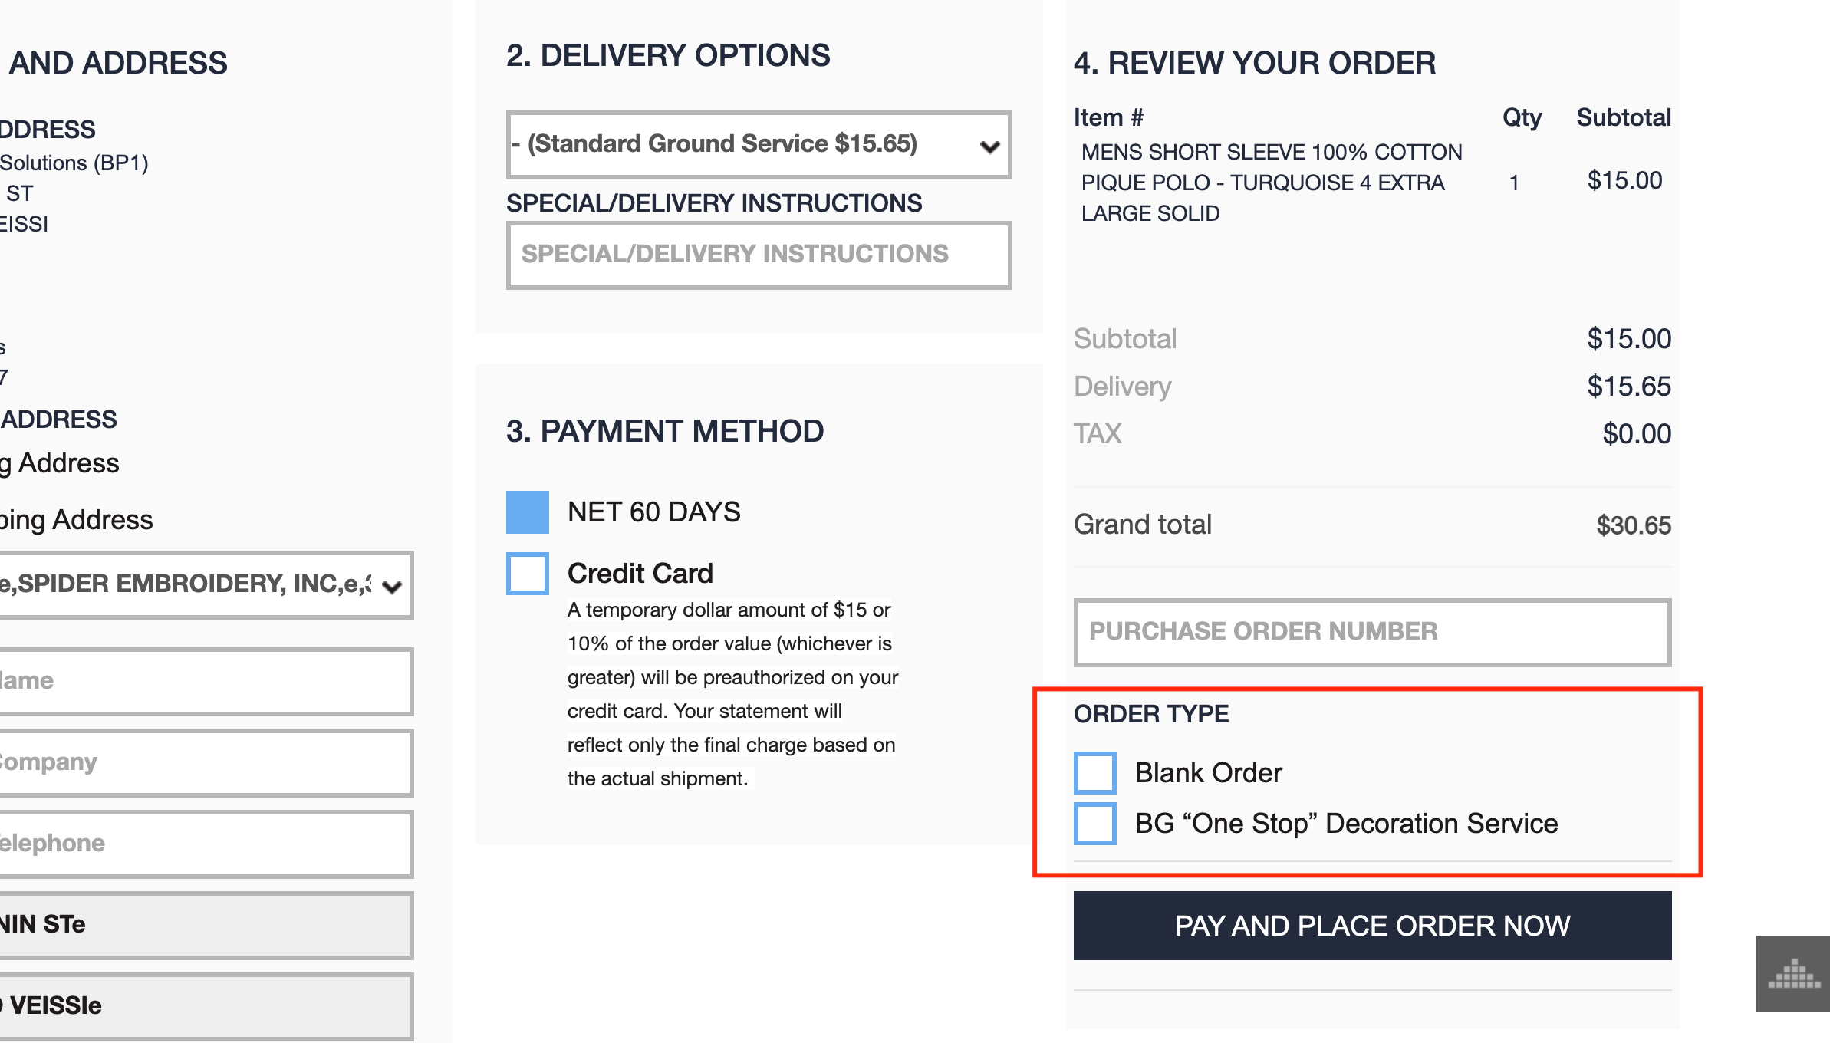Click the Purchase Order Number field

pos(1371,632)
